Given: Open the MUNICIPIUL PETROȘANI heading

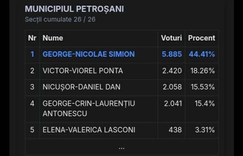Looking at the screenshot, I should click(75, 9).
